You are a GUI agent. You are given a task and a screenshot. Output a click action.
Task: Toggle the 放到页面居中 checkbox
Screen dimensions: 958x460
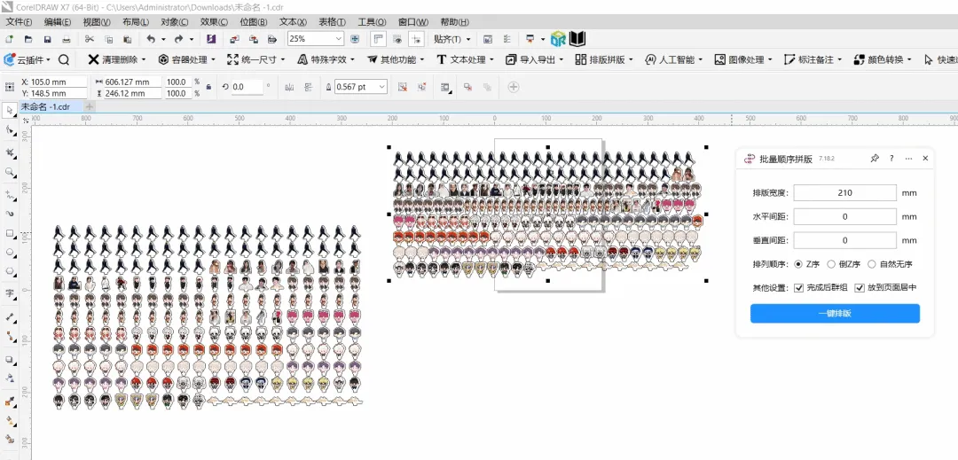click(x=860, y=287)
